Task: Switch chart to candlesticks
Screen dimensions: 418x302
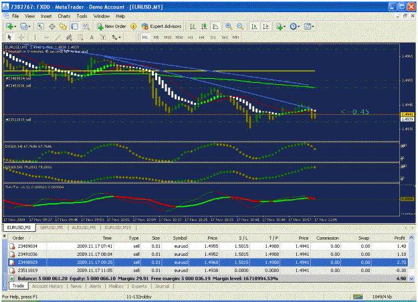Action: (x=204, y=26)
